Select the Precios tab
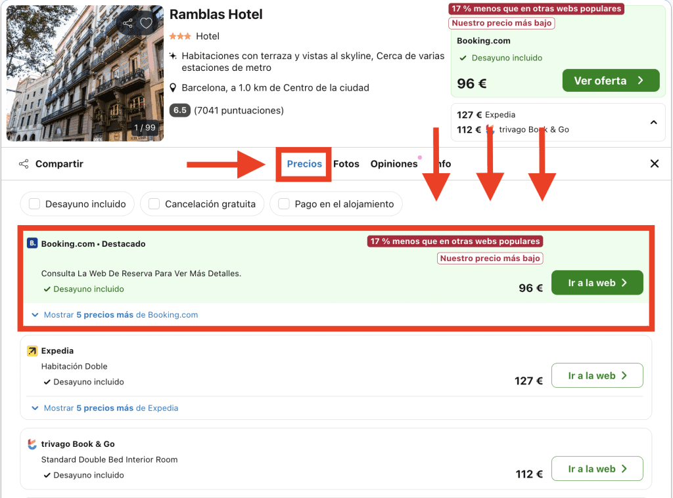The image size is (673, 498). coord(304,164)
